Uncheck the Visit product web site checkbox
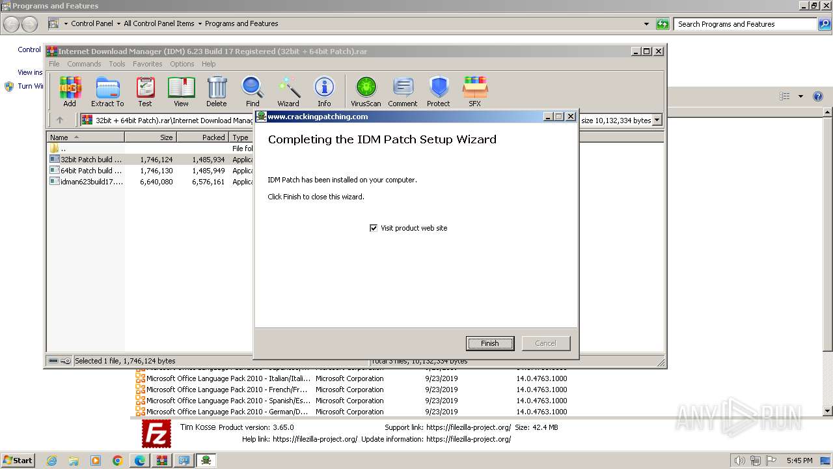The width and height of the screenshot is (833, 469). click(x=374, y=228)
